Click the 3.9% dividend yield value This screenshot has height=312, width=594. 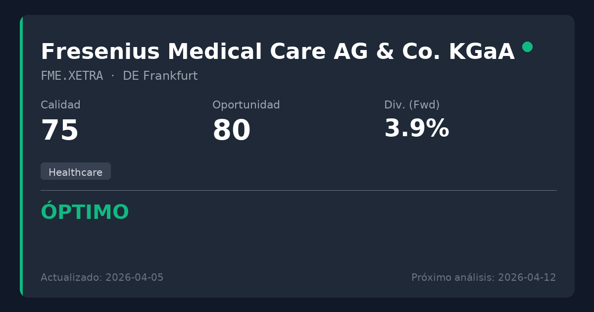pos(416,129)
